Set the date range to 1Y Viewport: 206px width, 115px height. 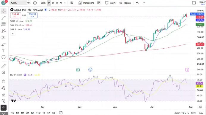(x=44, y=113)
